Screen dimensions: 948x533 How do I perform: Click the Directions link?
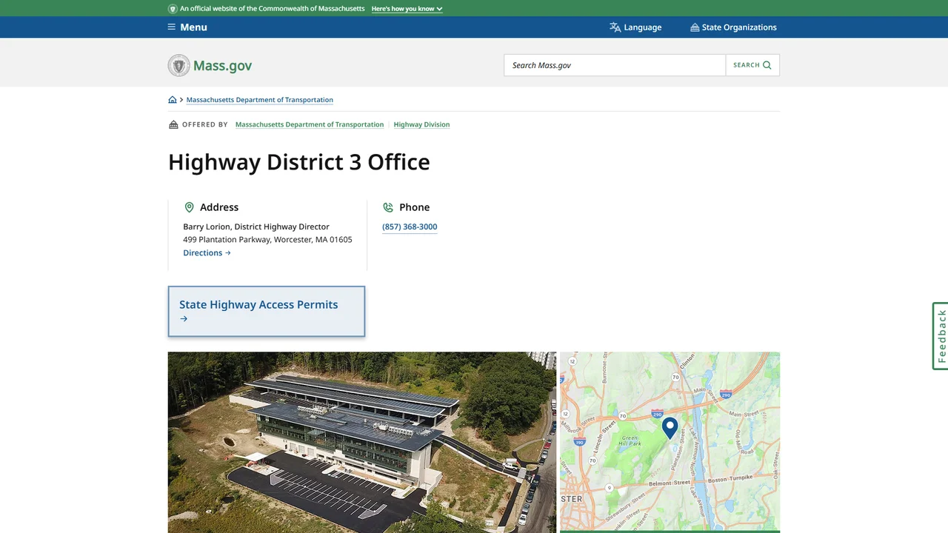[207, 253]
